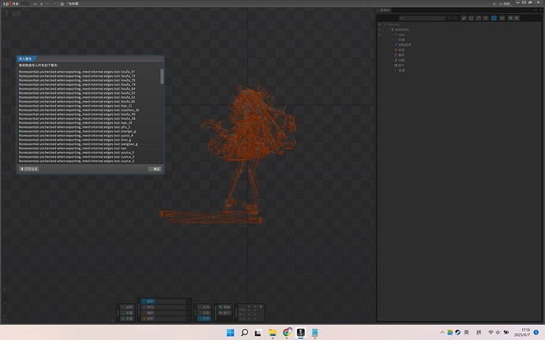The height and width of the screenshot is (340, 545).
Task: Set axes to 父级 Parent
Action: click(x=204, y=313)
